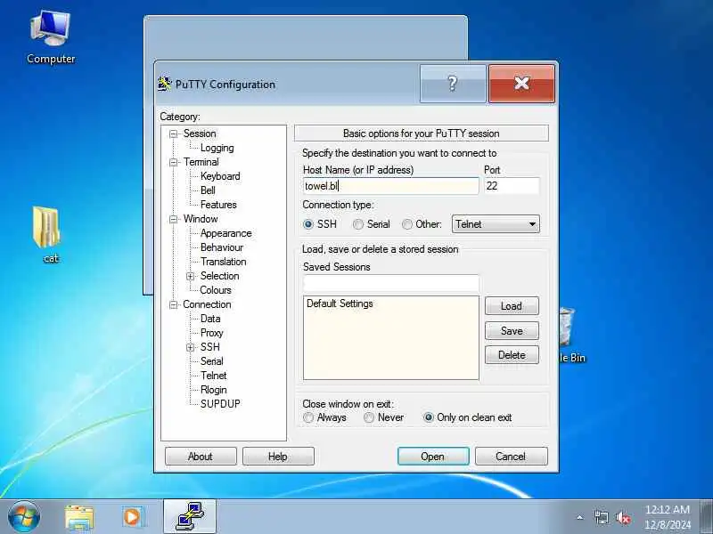This screenshot has width=713, height=534.
Task: Open the Telnet protocol dropdown
Action: point(496,224)
